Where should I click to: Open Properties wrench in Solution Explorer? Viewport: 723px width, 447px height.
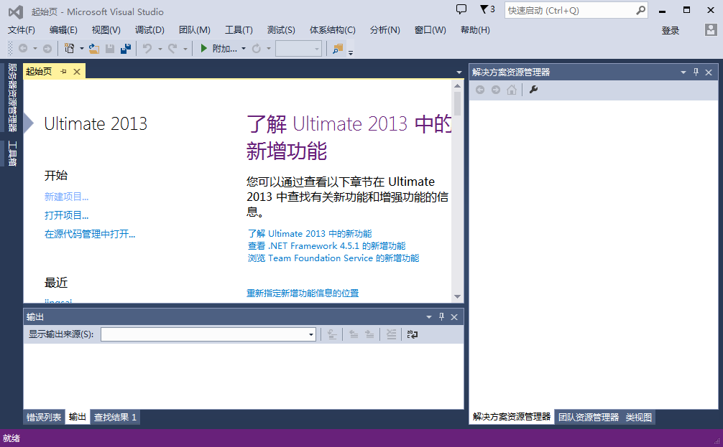pyautogui.click(x=533, y=90)
